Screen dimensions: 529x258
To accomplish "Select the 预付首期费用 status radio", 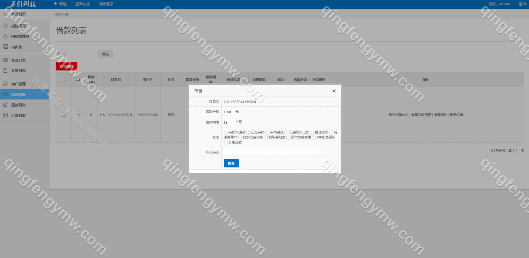I will pyautogui.click(x=288, y=138).
